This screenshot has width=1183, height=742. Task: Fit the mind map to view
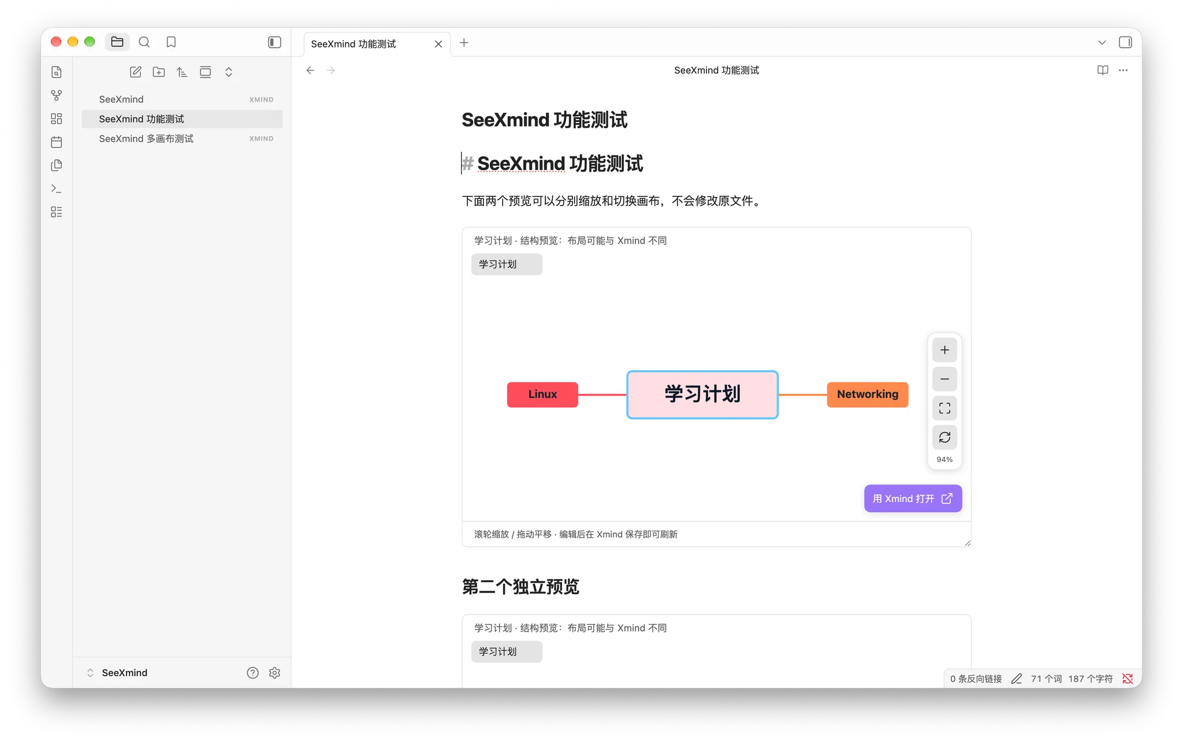click(x=944, y=408)
